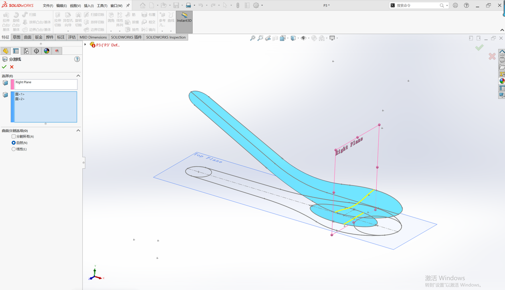Open the 编辑(E) menu
Image resolution: width=505 pixels, height=290 pixels.
click(62, 6)
